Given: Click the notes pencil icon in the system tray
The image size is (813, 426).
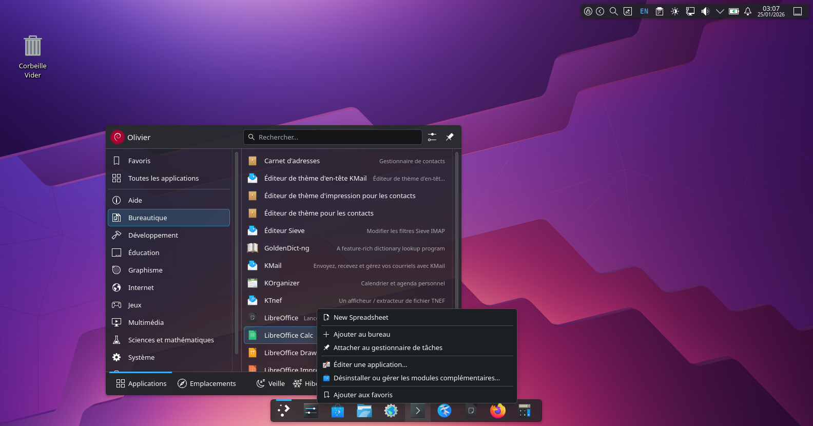Looking at the screenshot, I should (x=628, y=11).
